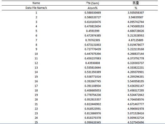Select the % subheader in last column
This screenshot has height=124, width=165.
click(x=136, y=8)
